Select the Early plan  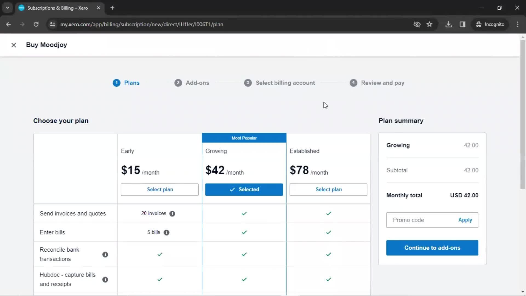click(x=160, y=190)
